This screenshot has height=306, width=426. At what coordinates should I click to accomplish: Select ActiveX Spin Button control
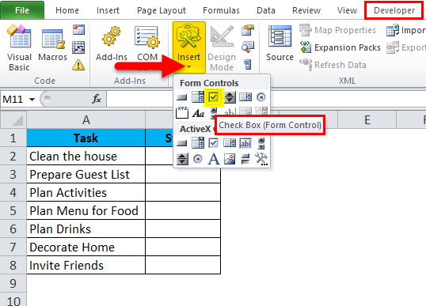182,159
